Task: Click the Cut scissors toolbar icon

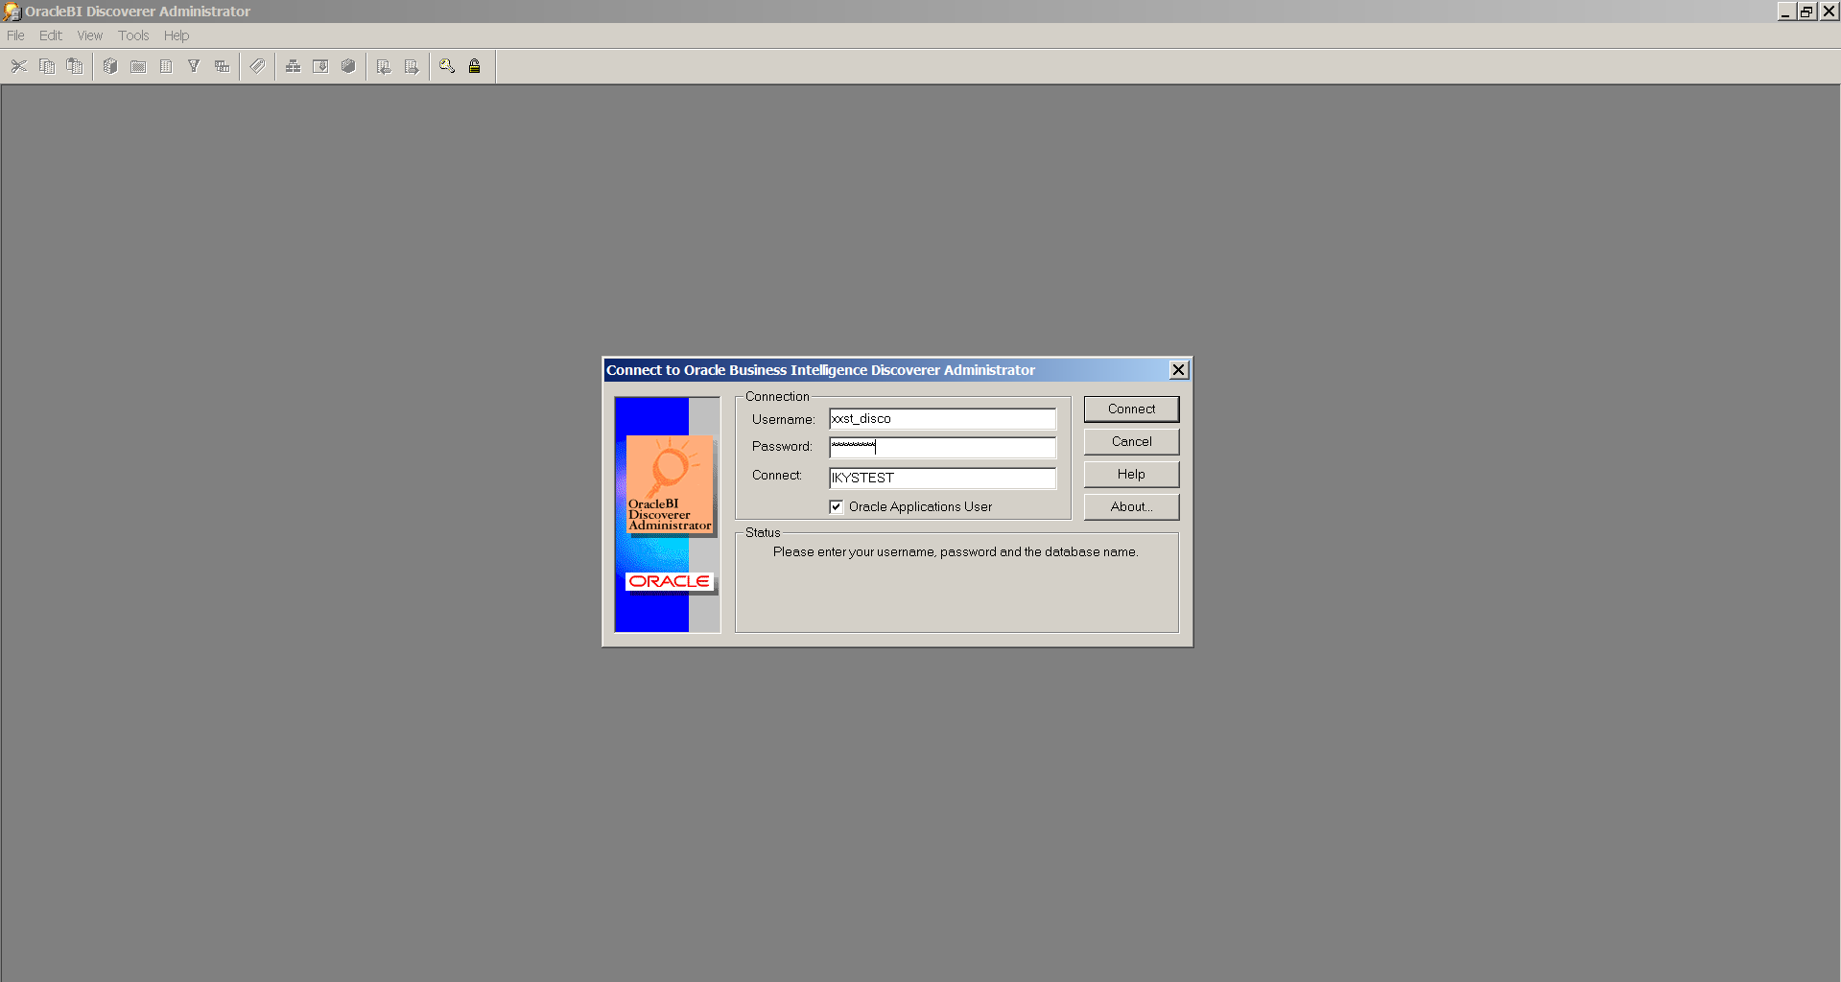Action: [x=18, y=66]
